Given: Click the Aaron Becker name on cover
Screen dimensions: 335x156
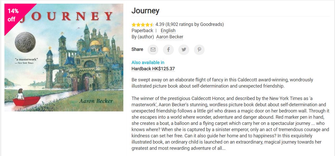Looking at the screenshot, I should [96, 101].
